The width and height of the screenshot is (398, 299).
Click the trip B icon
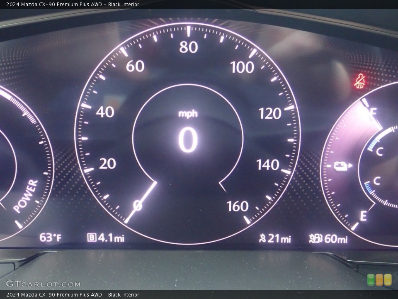pyautogui.click(x=92, y=238)
